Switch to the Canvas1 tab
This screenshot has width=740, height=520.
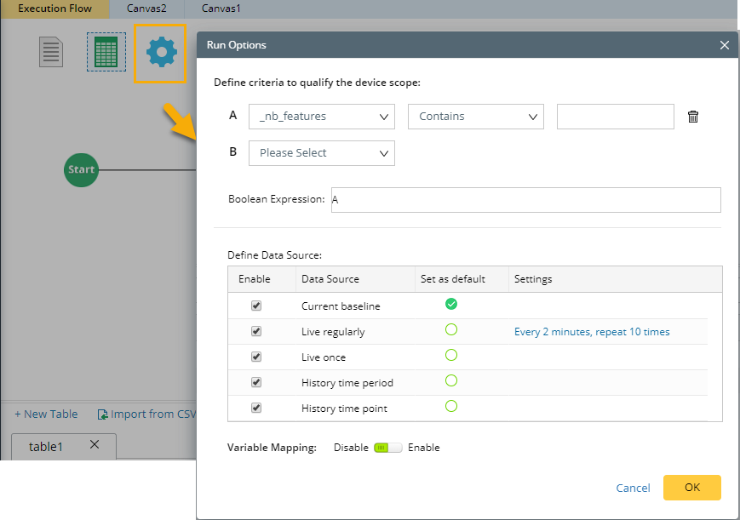pos(221,9)
